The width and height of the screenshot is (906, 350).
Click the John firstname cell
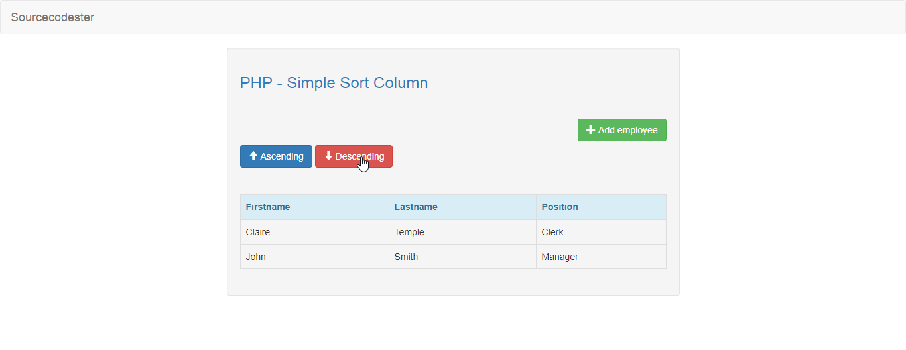coord(314,257)
